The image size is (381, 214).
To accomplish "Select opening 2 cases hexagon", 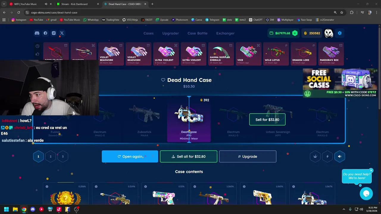I will point(51,156).
